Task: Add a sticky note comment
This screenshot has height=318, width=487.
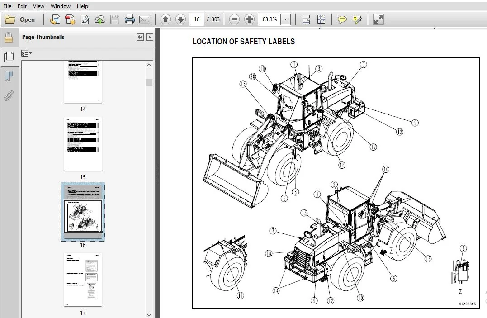Action: point(342,19)
